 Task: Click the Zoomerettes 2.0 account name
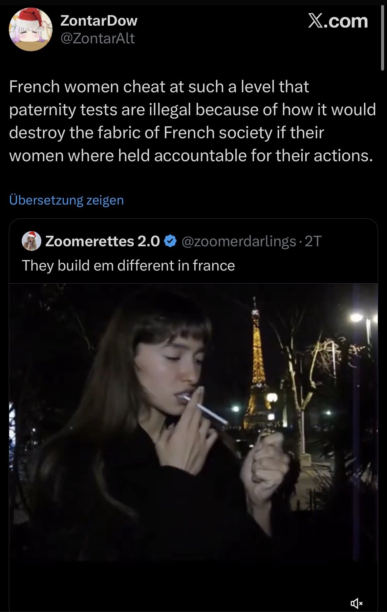tap(102, 241)
